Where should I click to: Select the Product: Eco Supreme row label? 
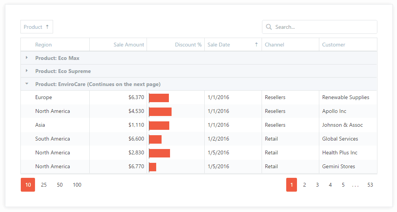(63, 71)
